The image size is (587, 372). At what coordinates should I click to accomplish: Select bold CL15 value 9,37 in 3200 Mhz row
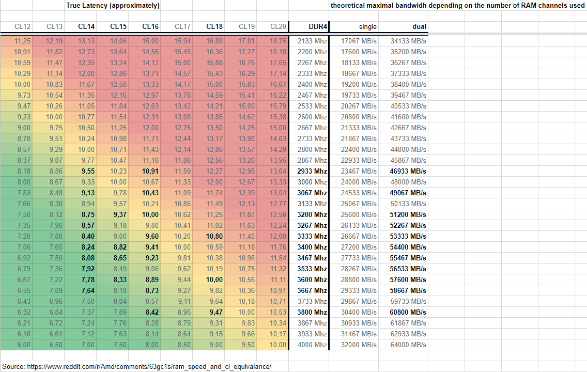[112, 214]
